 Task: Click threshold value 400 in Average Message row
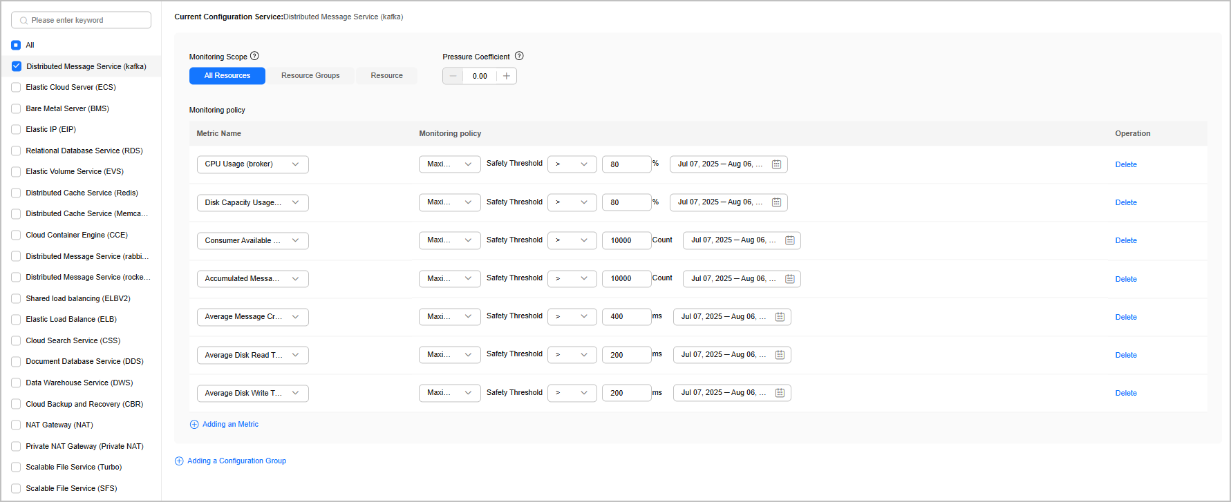pos(626,317)
